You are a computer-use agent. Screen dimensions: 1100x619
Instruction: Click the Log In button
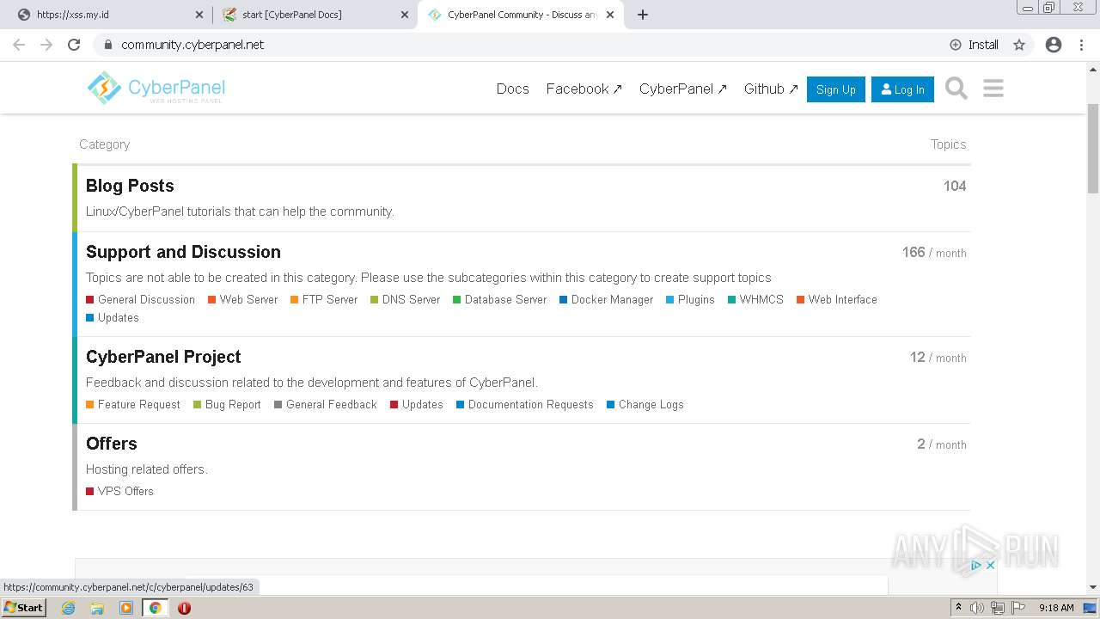902,89
